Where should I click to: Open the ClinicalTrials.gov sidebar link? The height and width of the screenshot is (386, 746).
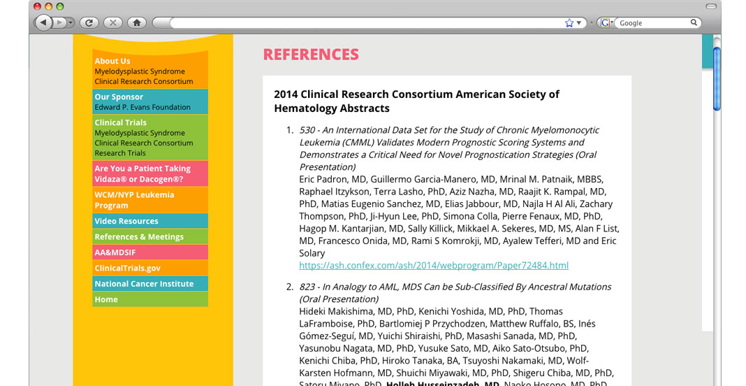point(150,268)
